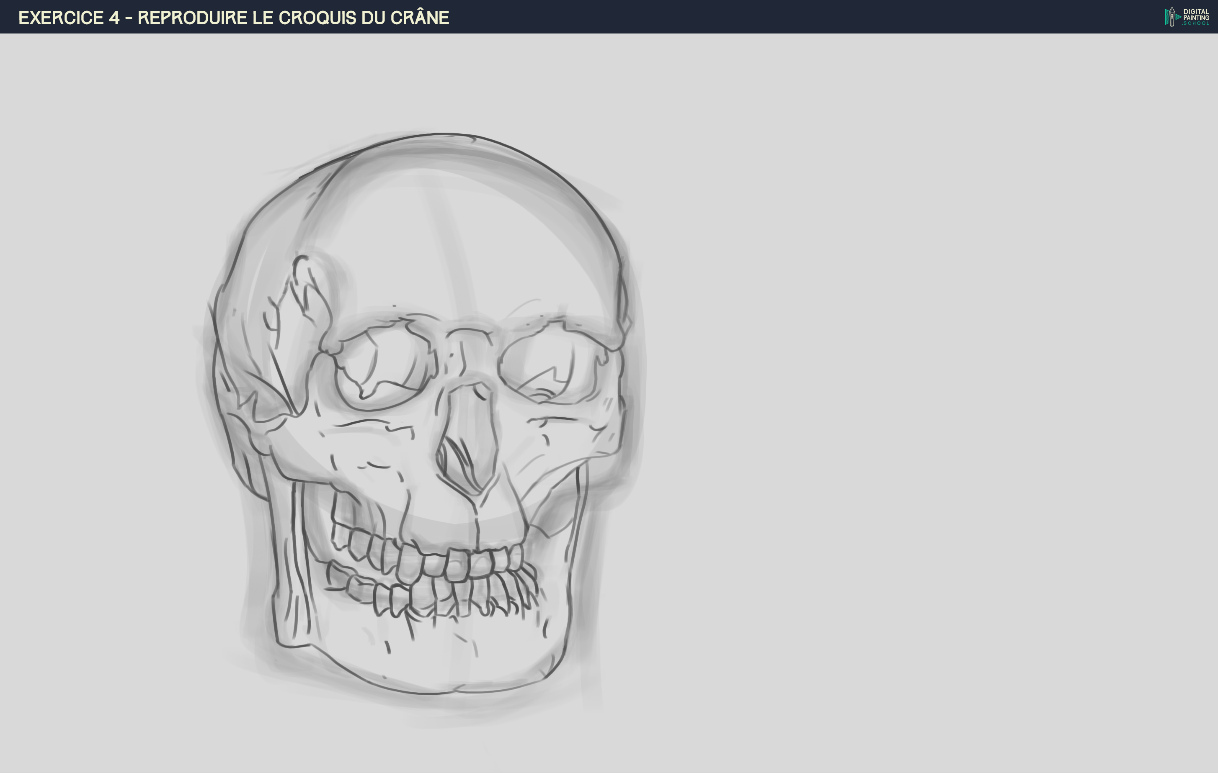Click the empty canvas area right of skull

point(911,404)
